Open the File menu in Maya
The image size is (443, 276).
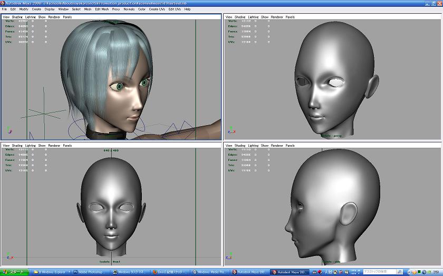tap(5, 9)
